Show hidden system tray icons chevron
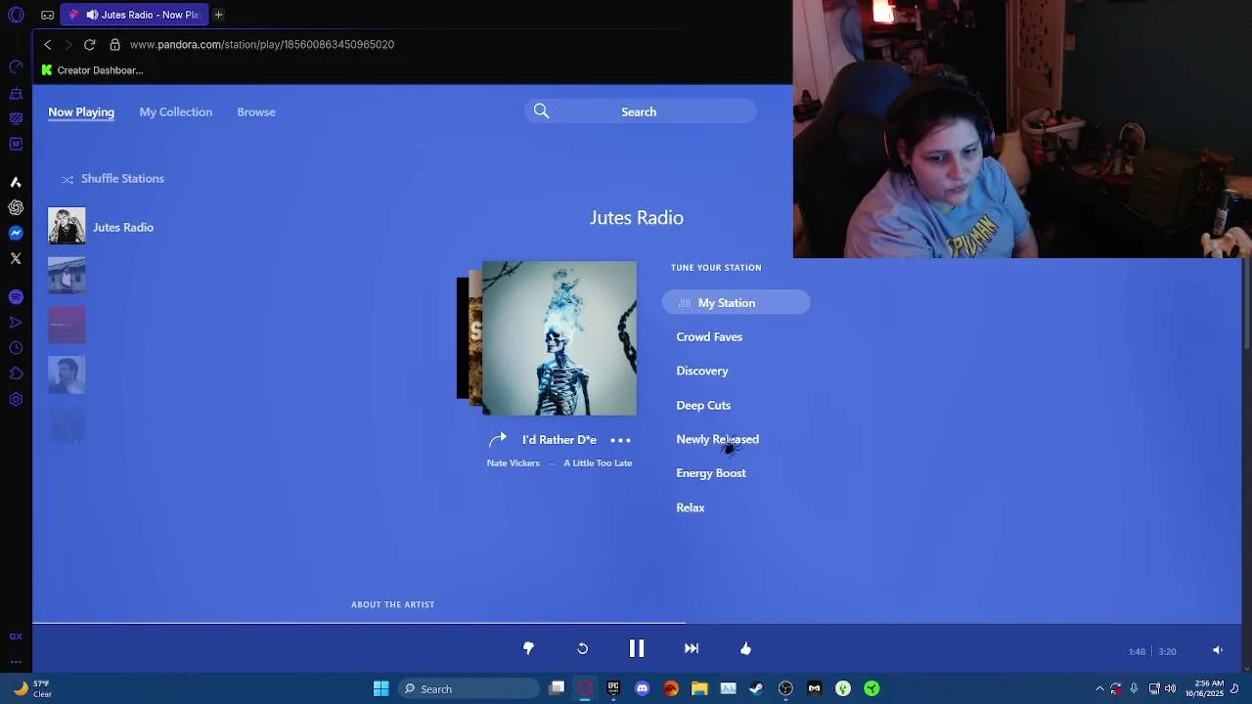The image size is (1252, 704). (1099, 688)
